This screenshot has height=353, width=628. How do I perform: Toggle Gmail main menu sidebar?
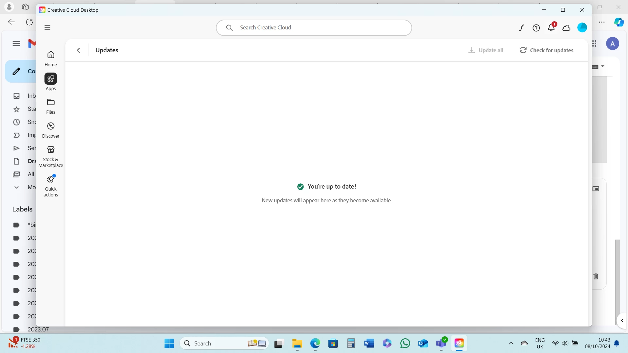(16, 43)
